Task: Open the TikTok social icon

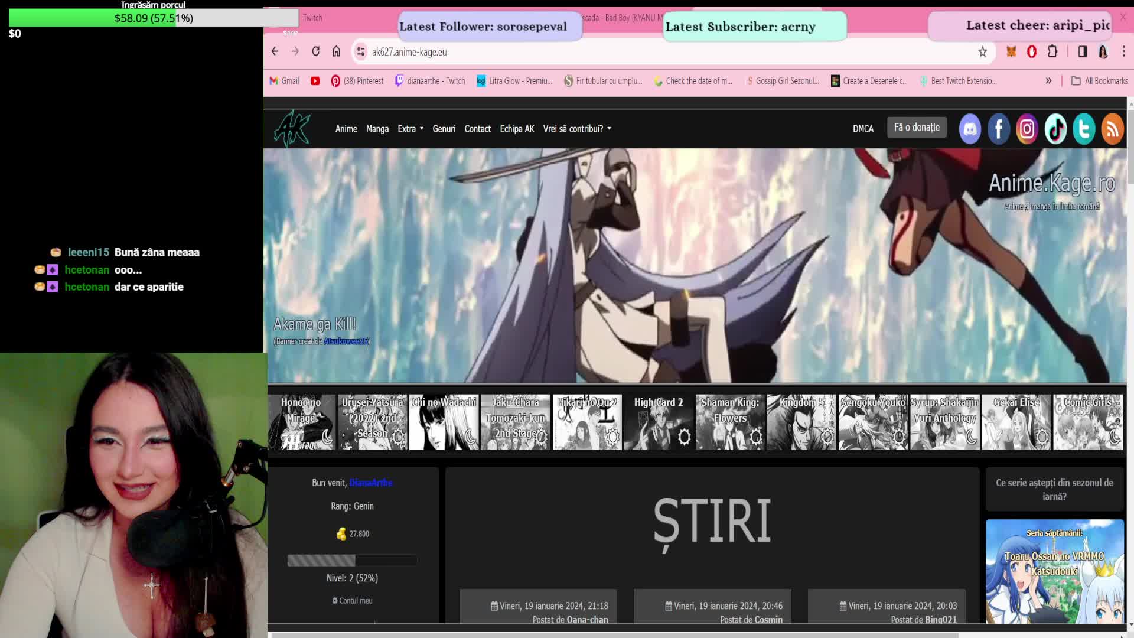Action: point(1055,129)
